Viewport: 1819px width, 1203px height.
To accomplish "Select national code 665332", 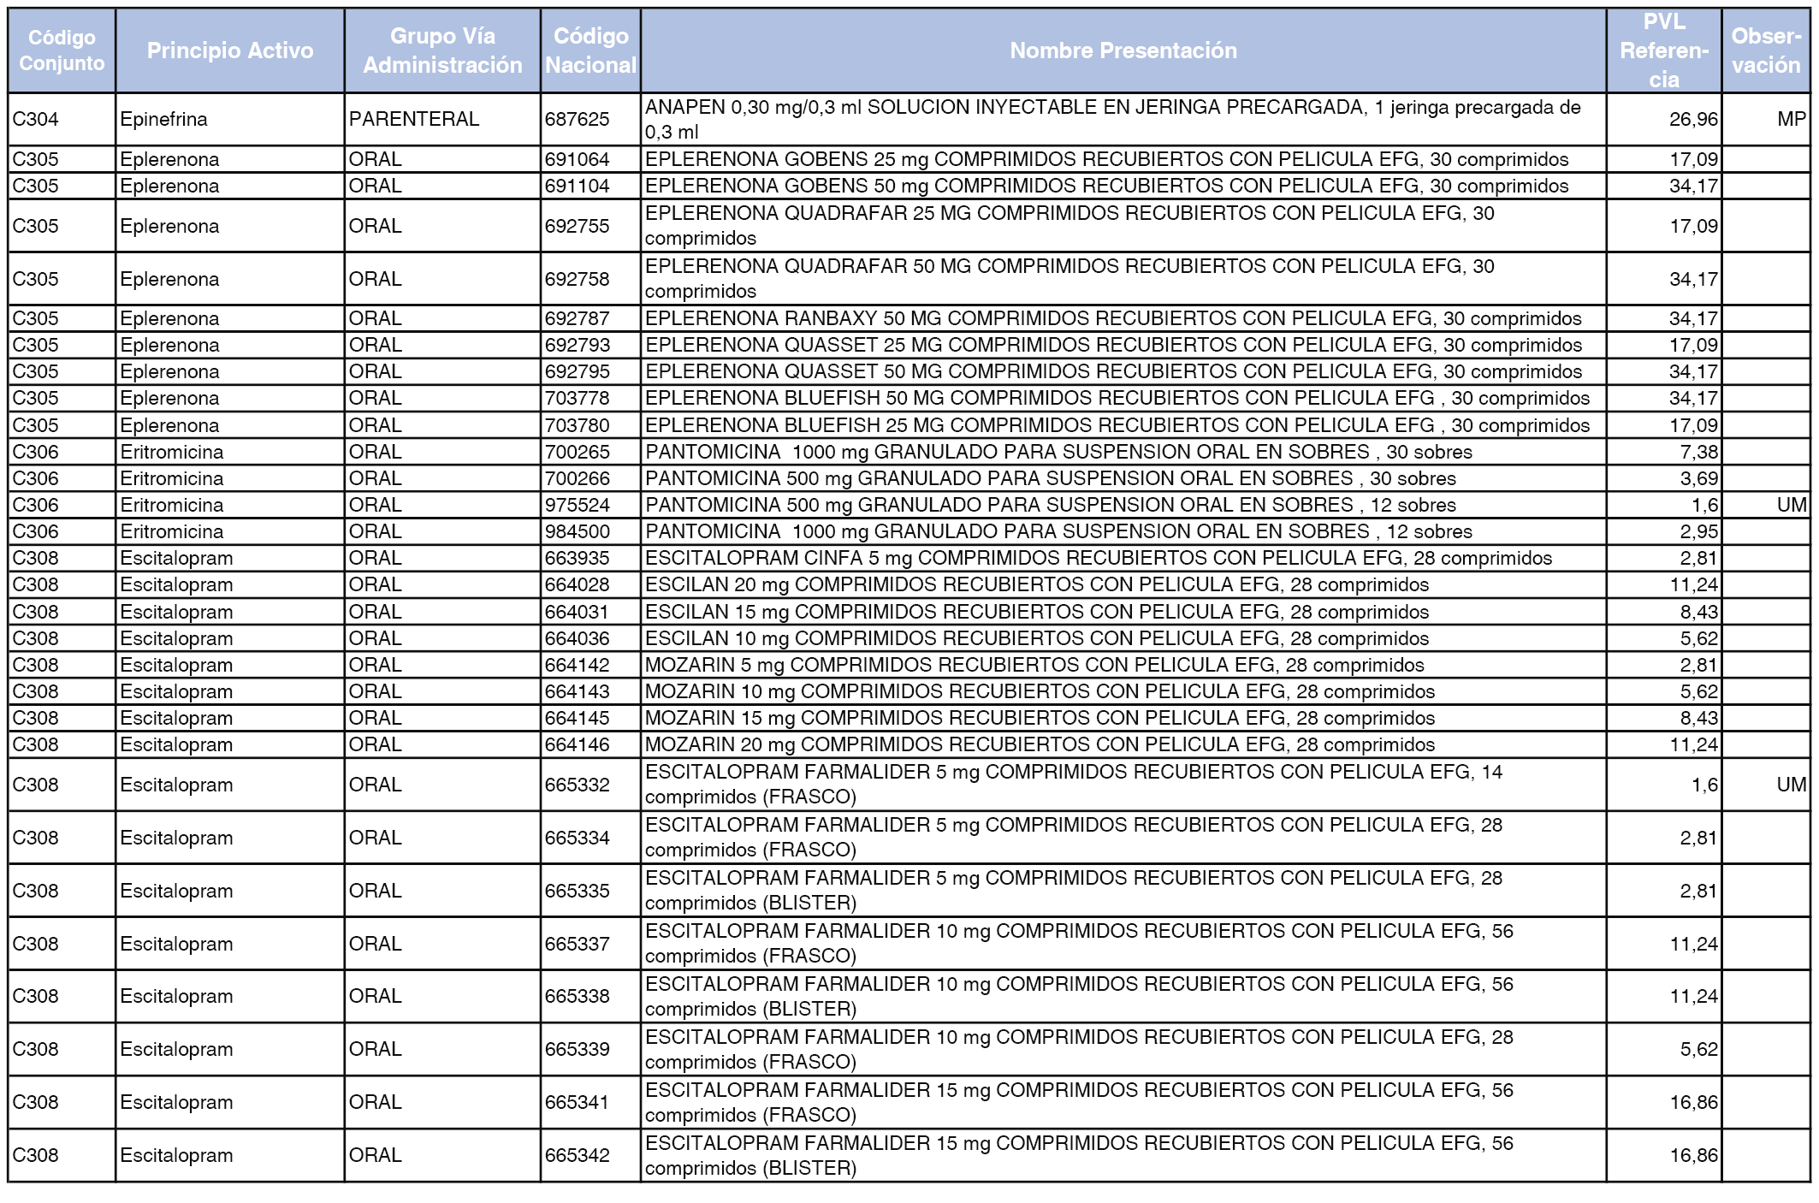I will pyautogui.click(x=590, y=785).
